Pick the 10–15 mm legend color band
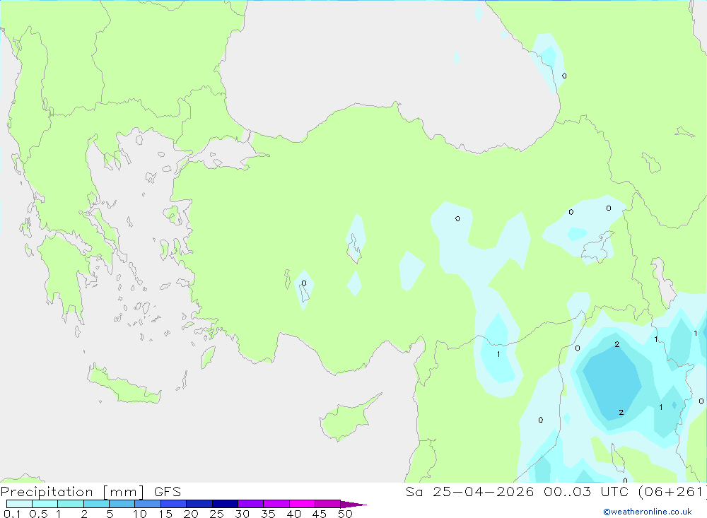Screen dimensions: 707x518 pyautogui.click(x=148, y=504)
